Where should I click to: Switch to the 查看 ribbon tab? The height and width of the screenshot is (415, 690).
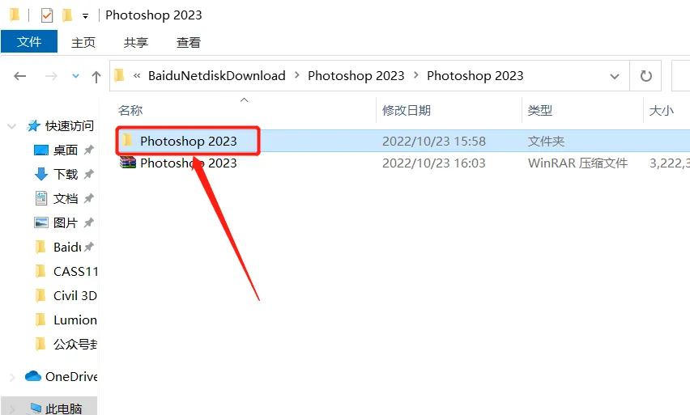tap(189, 43)
